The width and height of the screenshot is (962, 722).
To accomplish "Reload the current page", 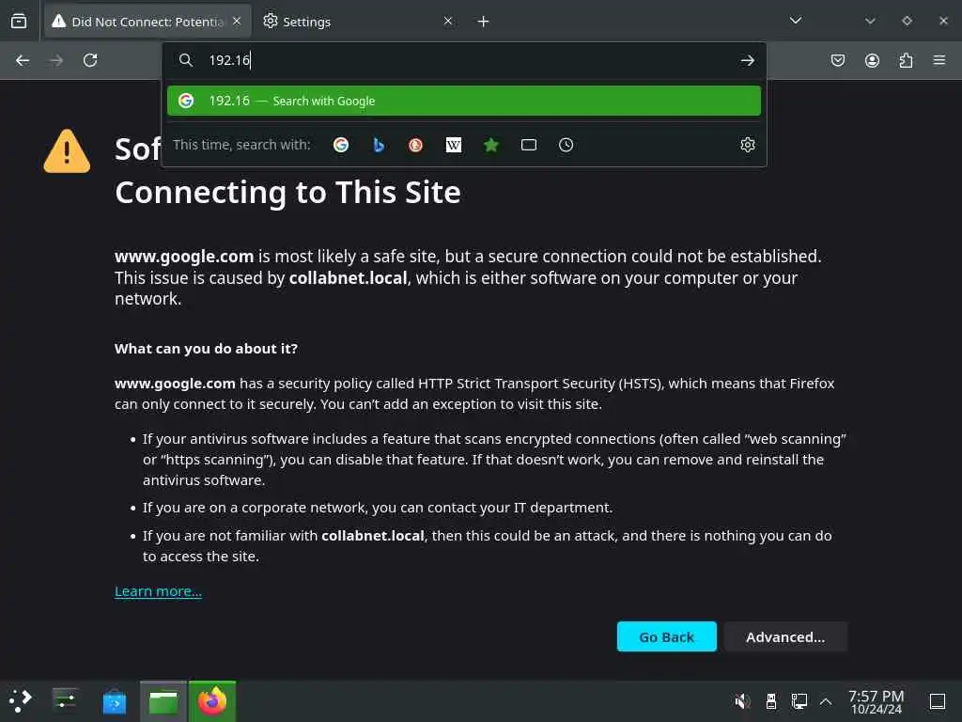I will pos(90,60).
